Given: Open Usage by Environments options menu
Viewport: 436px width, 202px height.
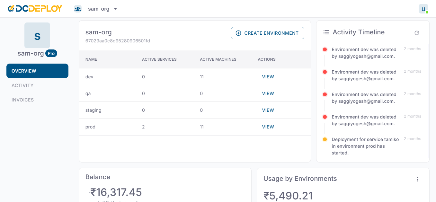Looking at the screenshot, I should pyautogui.click(x=418, y=179).
